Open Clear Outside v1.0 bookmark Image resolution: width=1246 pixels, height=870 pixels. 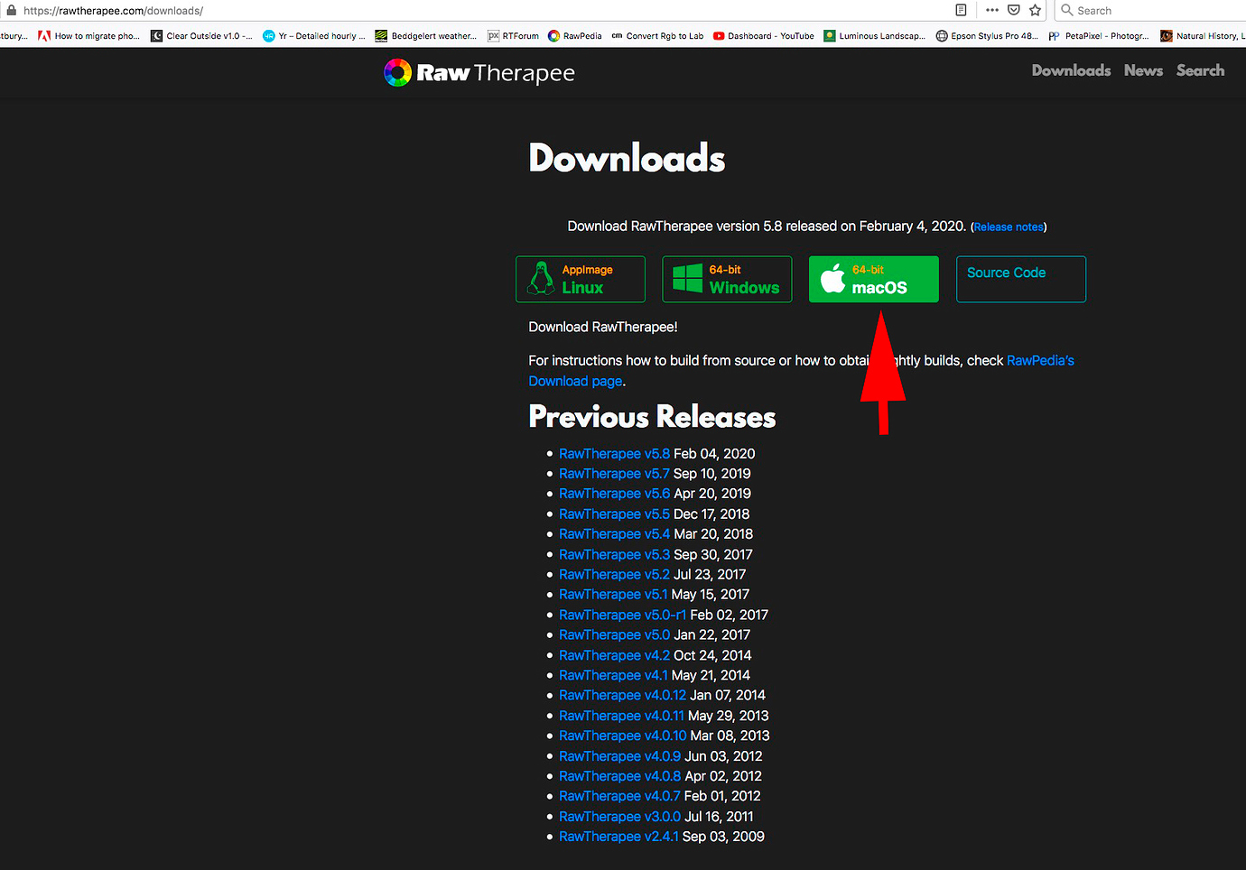[201, 36]
